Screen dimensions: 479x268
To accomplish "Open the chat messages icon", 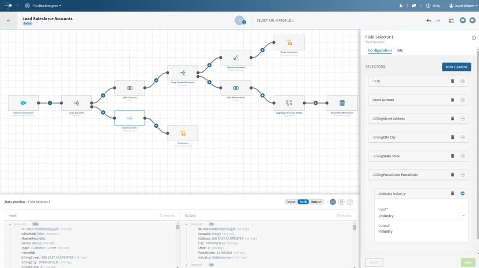I will pos(414,5).
